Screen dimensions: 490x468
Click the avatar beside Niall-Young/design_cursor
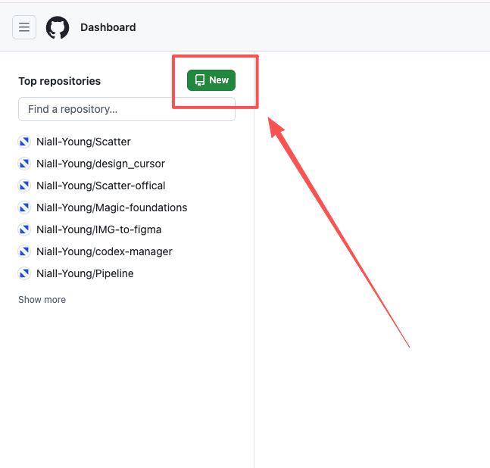pyautogui.click(x=24, y=164)
